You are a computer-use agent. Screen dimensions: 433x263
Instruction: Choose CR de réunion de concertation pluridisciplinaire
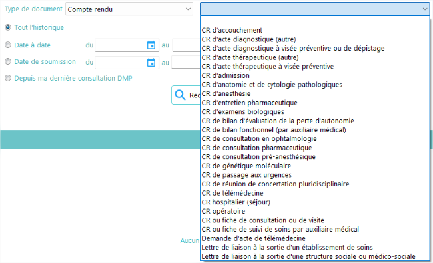(315, 184)
